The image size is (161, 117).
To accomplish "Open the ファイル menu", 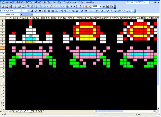I will (x=9, y=2).
